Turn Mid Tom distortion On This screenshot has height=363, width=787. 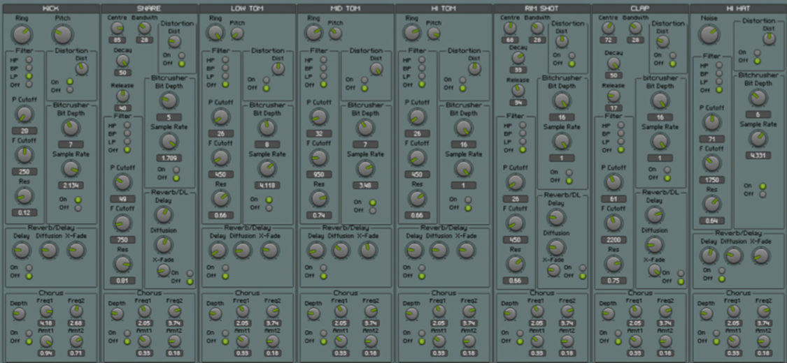[x=364, y=80]
